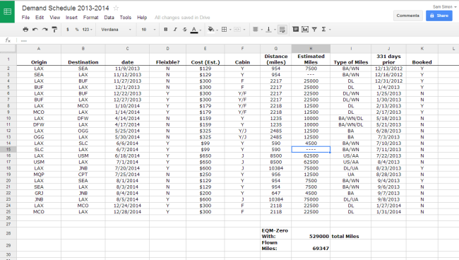The height and width of the screenshot is (260, 459).
Task: Open the borders menu
Action: (226, 29)
